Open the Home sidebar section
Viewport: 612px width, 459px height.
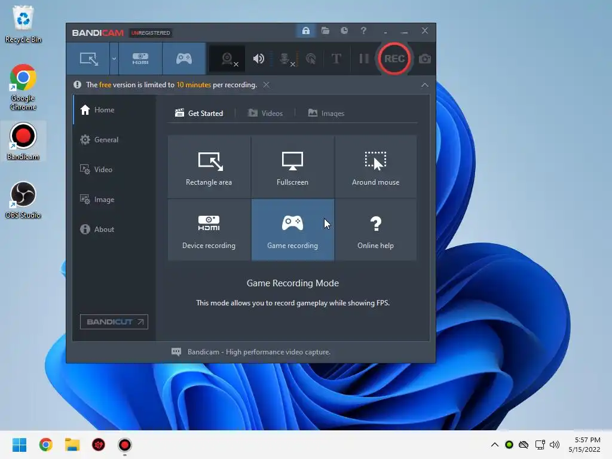114,110
